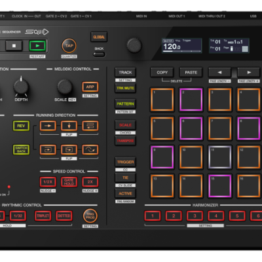Tap pad 11 with white outline
Image resolution: width=262 pixels, height=262 pixels.
[x=220, y=157]
